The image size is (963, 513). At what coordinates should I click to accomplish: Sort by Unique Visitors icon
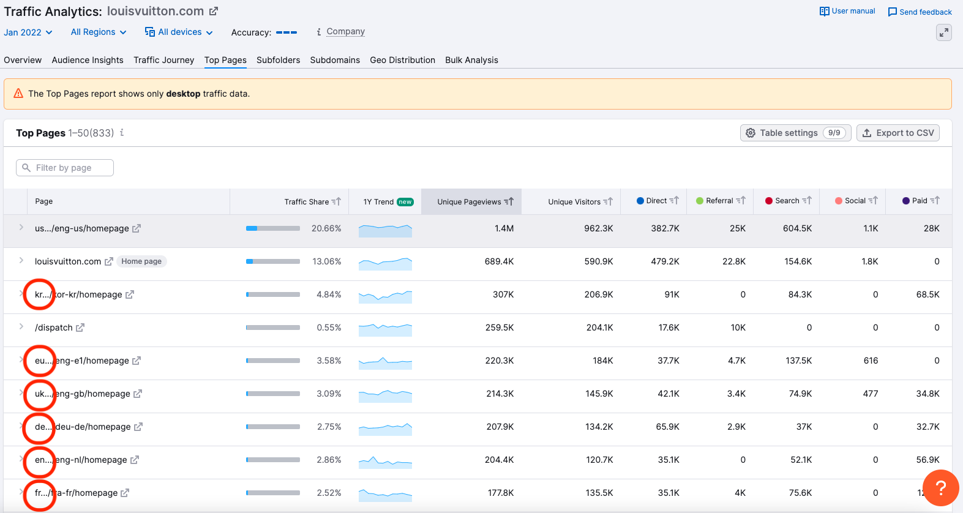pos(608,201)
